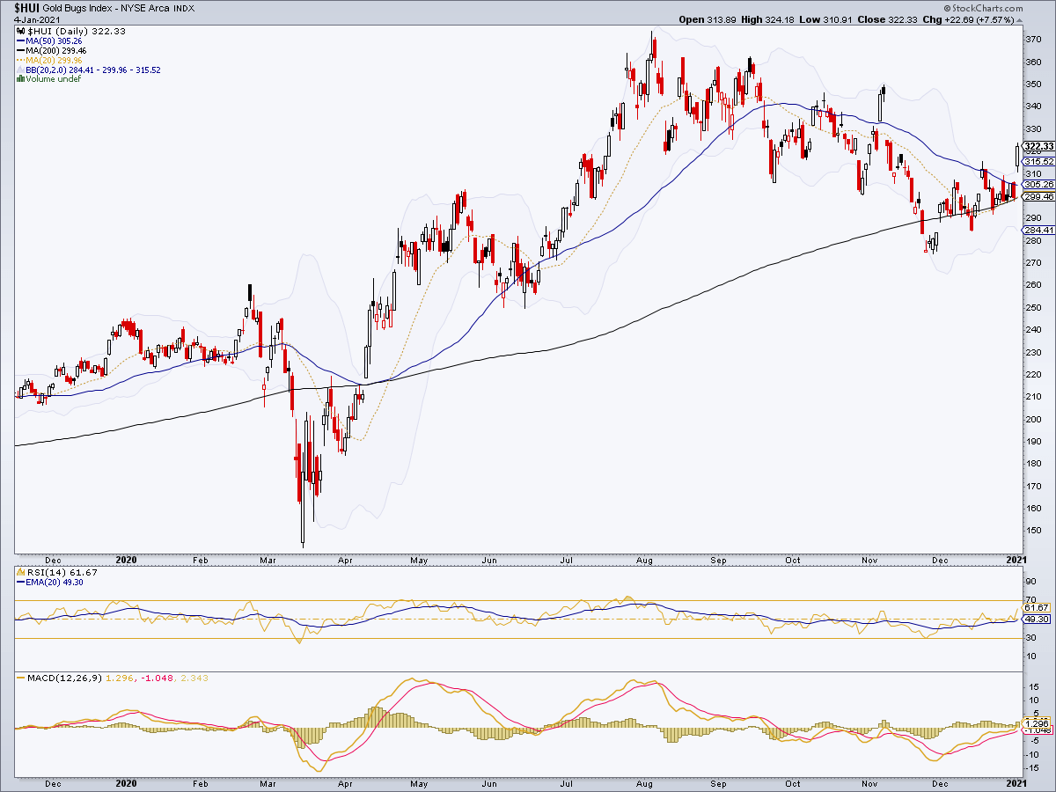Click the -1.048 signal flag on MACD axis
1056x792 pixels.
click(x=1038, y=730)
